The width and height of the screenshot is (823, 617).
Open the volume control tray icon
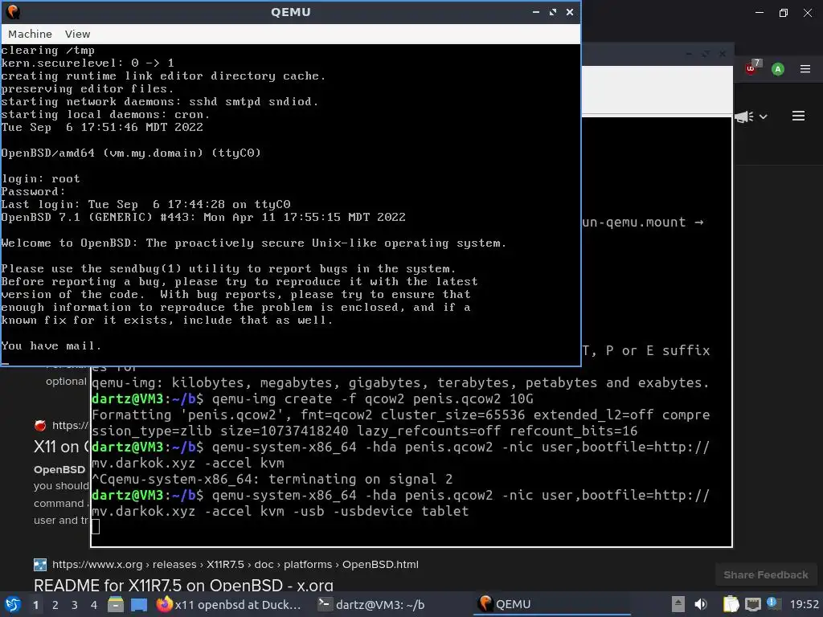701,604
